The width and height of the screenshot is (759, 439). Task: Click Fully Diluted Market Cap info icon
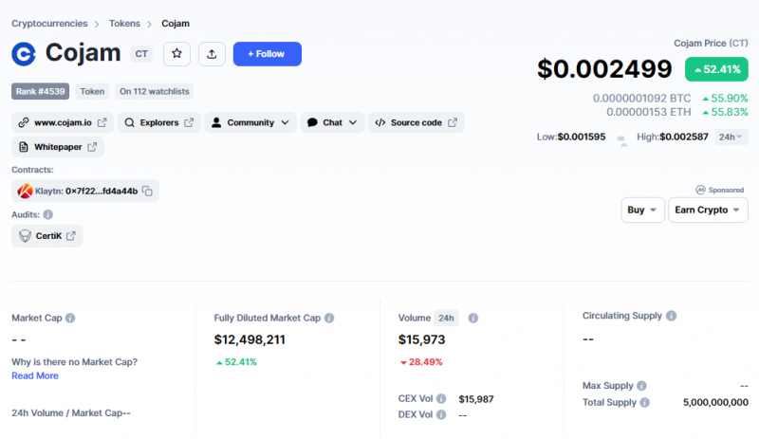(329, 318)
